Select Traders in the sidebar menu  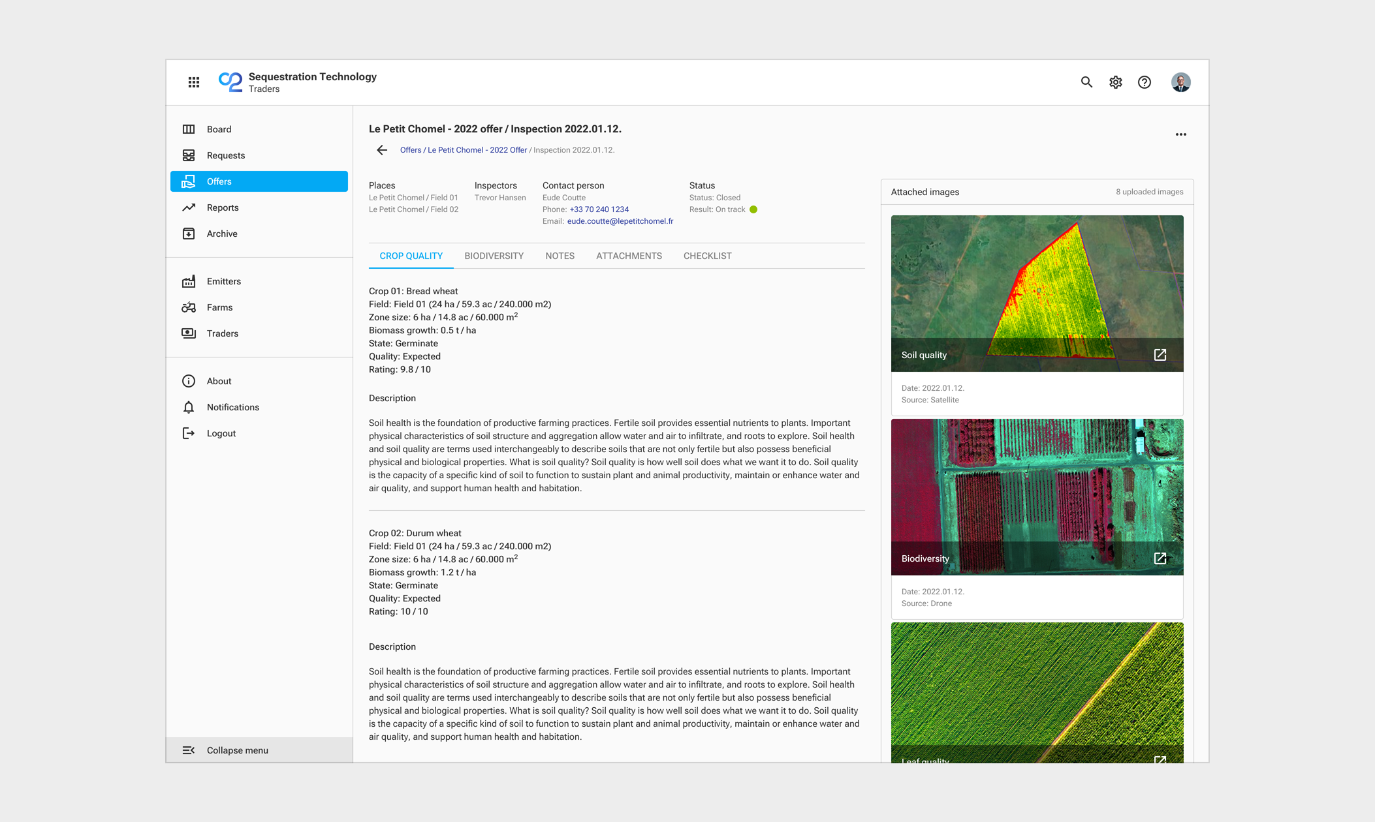coord(259,333)
